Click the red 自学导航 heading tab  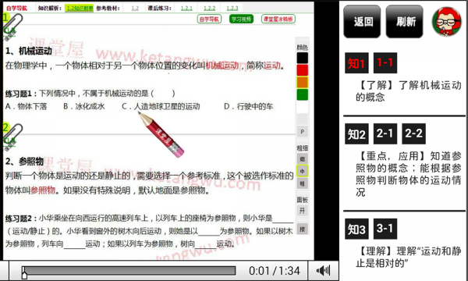click(16, 8)
